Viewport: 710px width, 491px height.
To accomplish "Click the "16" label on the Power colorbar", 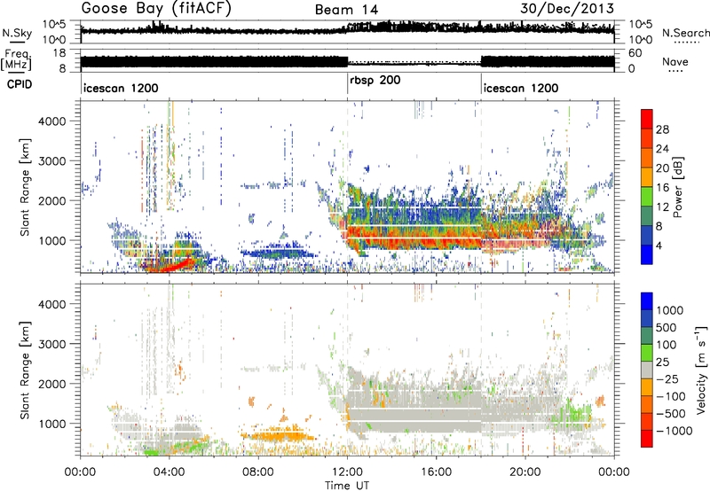I will pos(662,188).
